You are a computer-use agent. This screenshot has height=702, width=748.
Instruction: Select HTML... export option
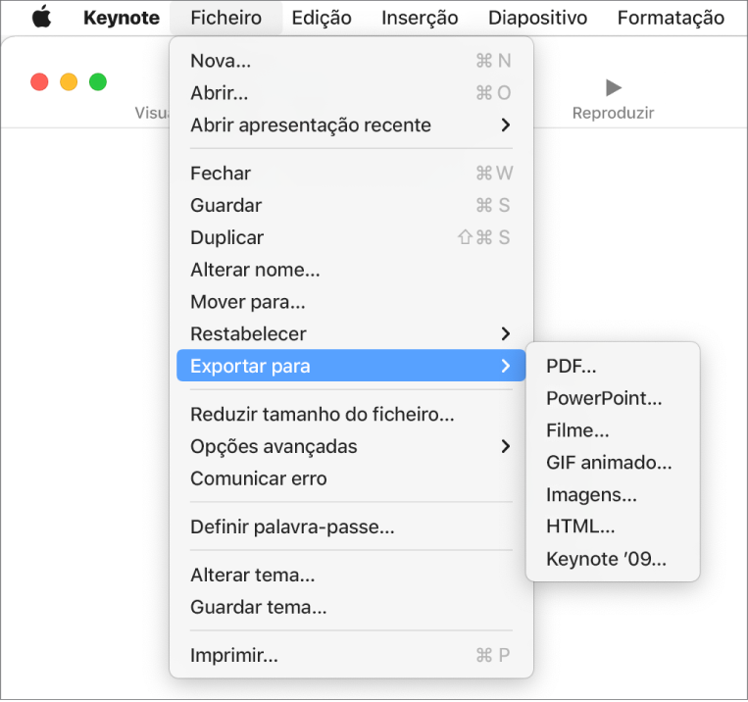tap(613, 526)
